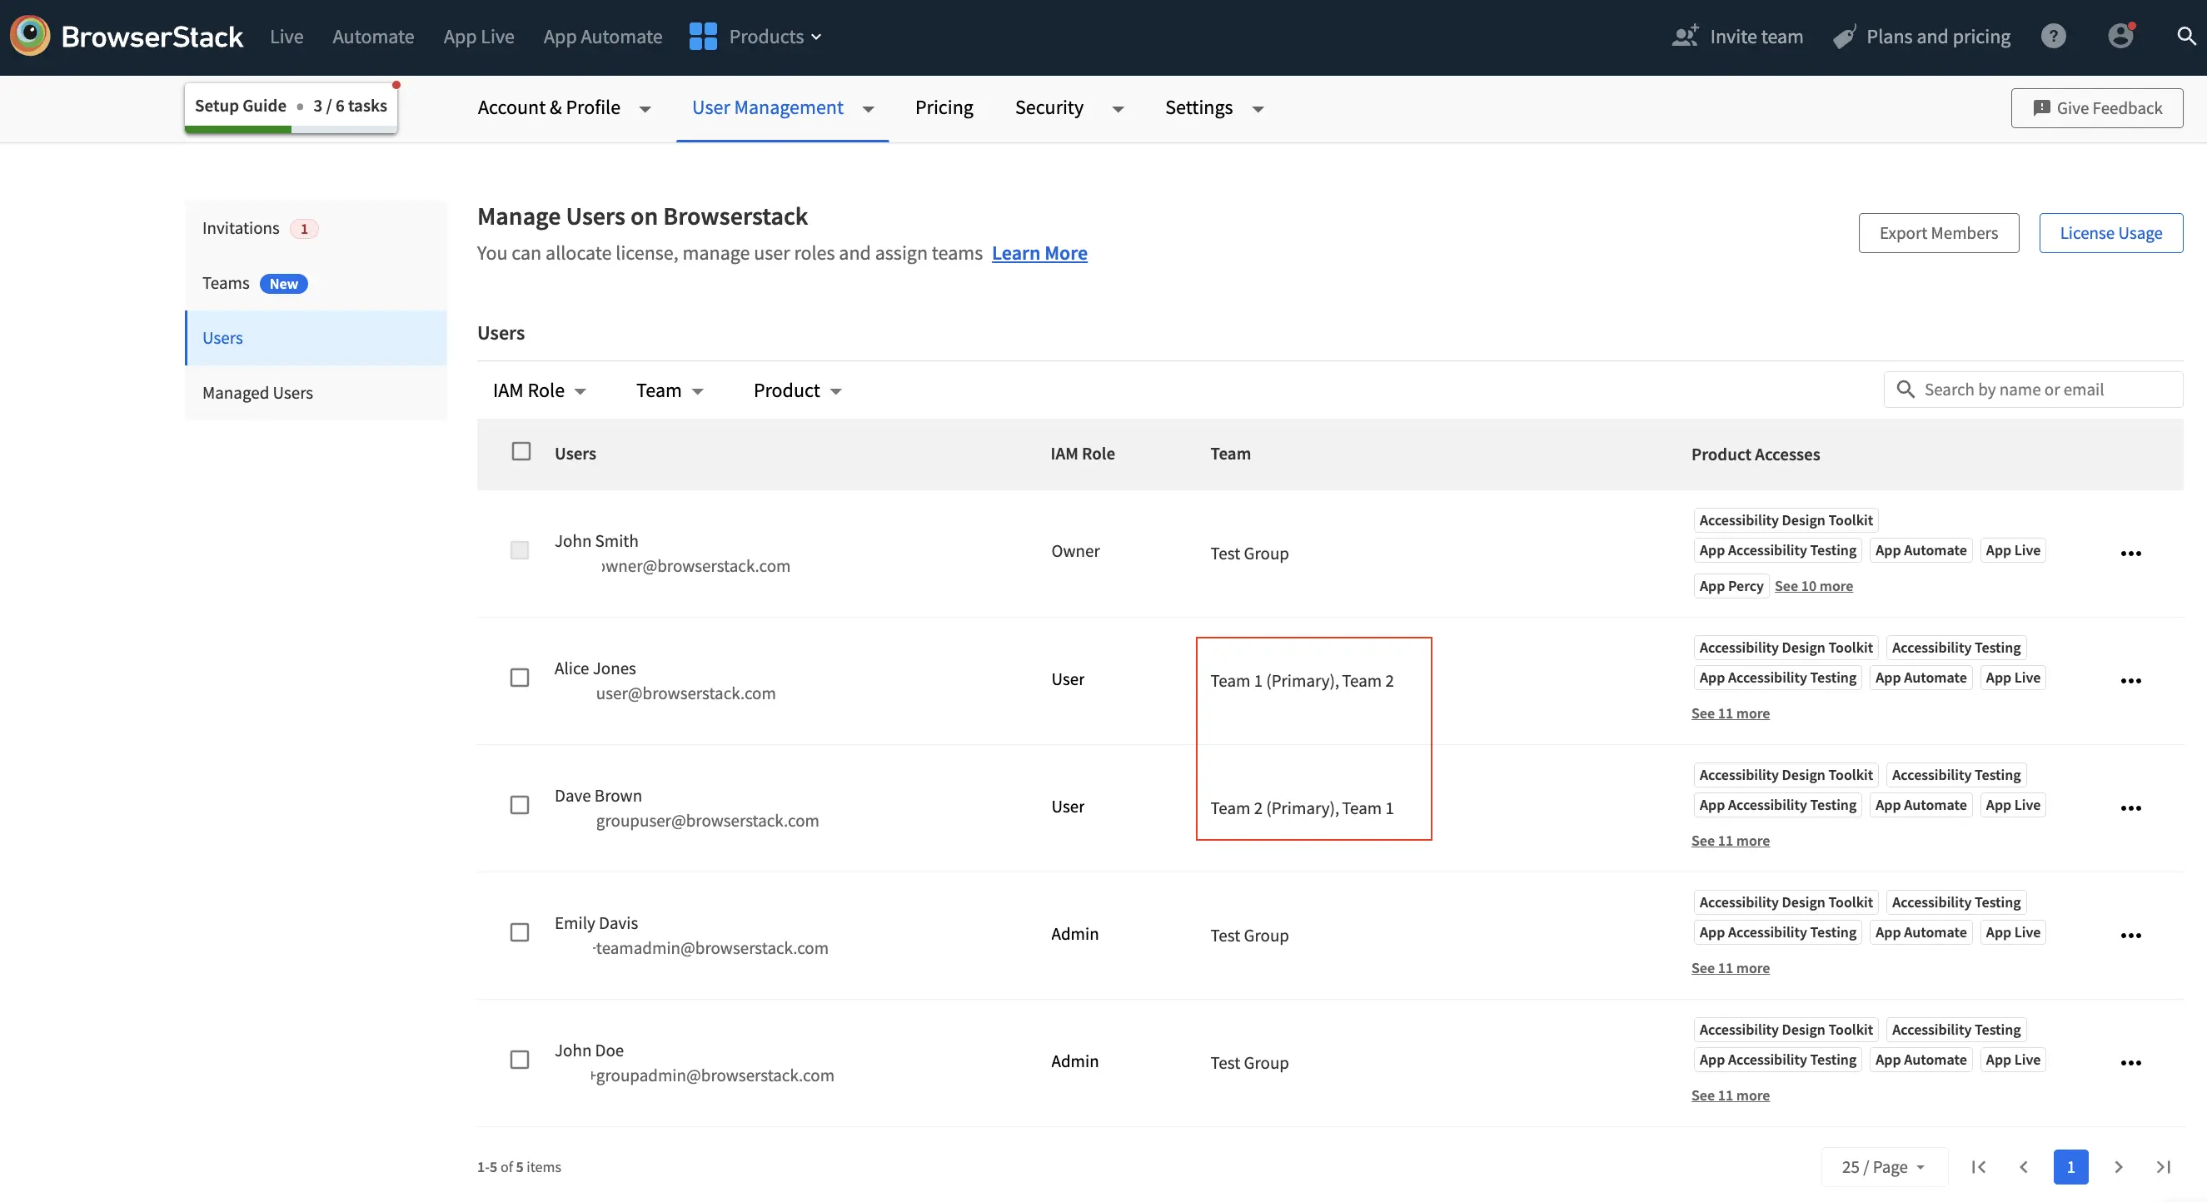2207x1202 pixels.
Task: Tick the select-all users checkbox
Action: (x=521, y=451)
